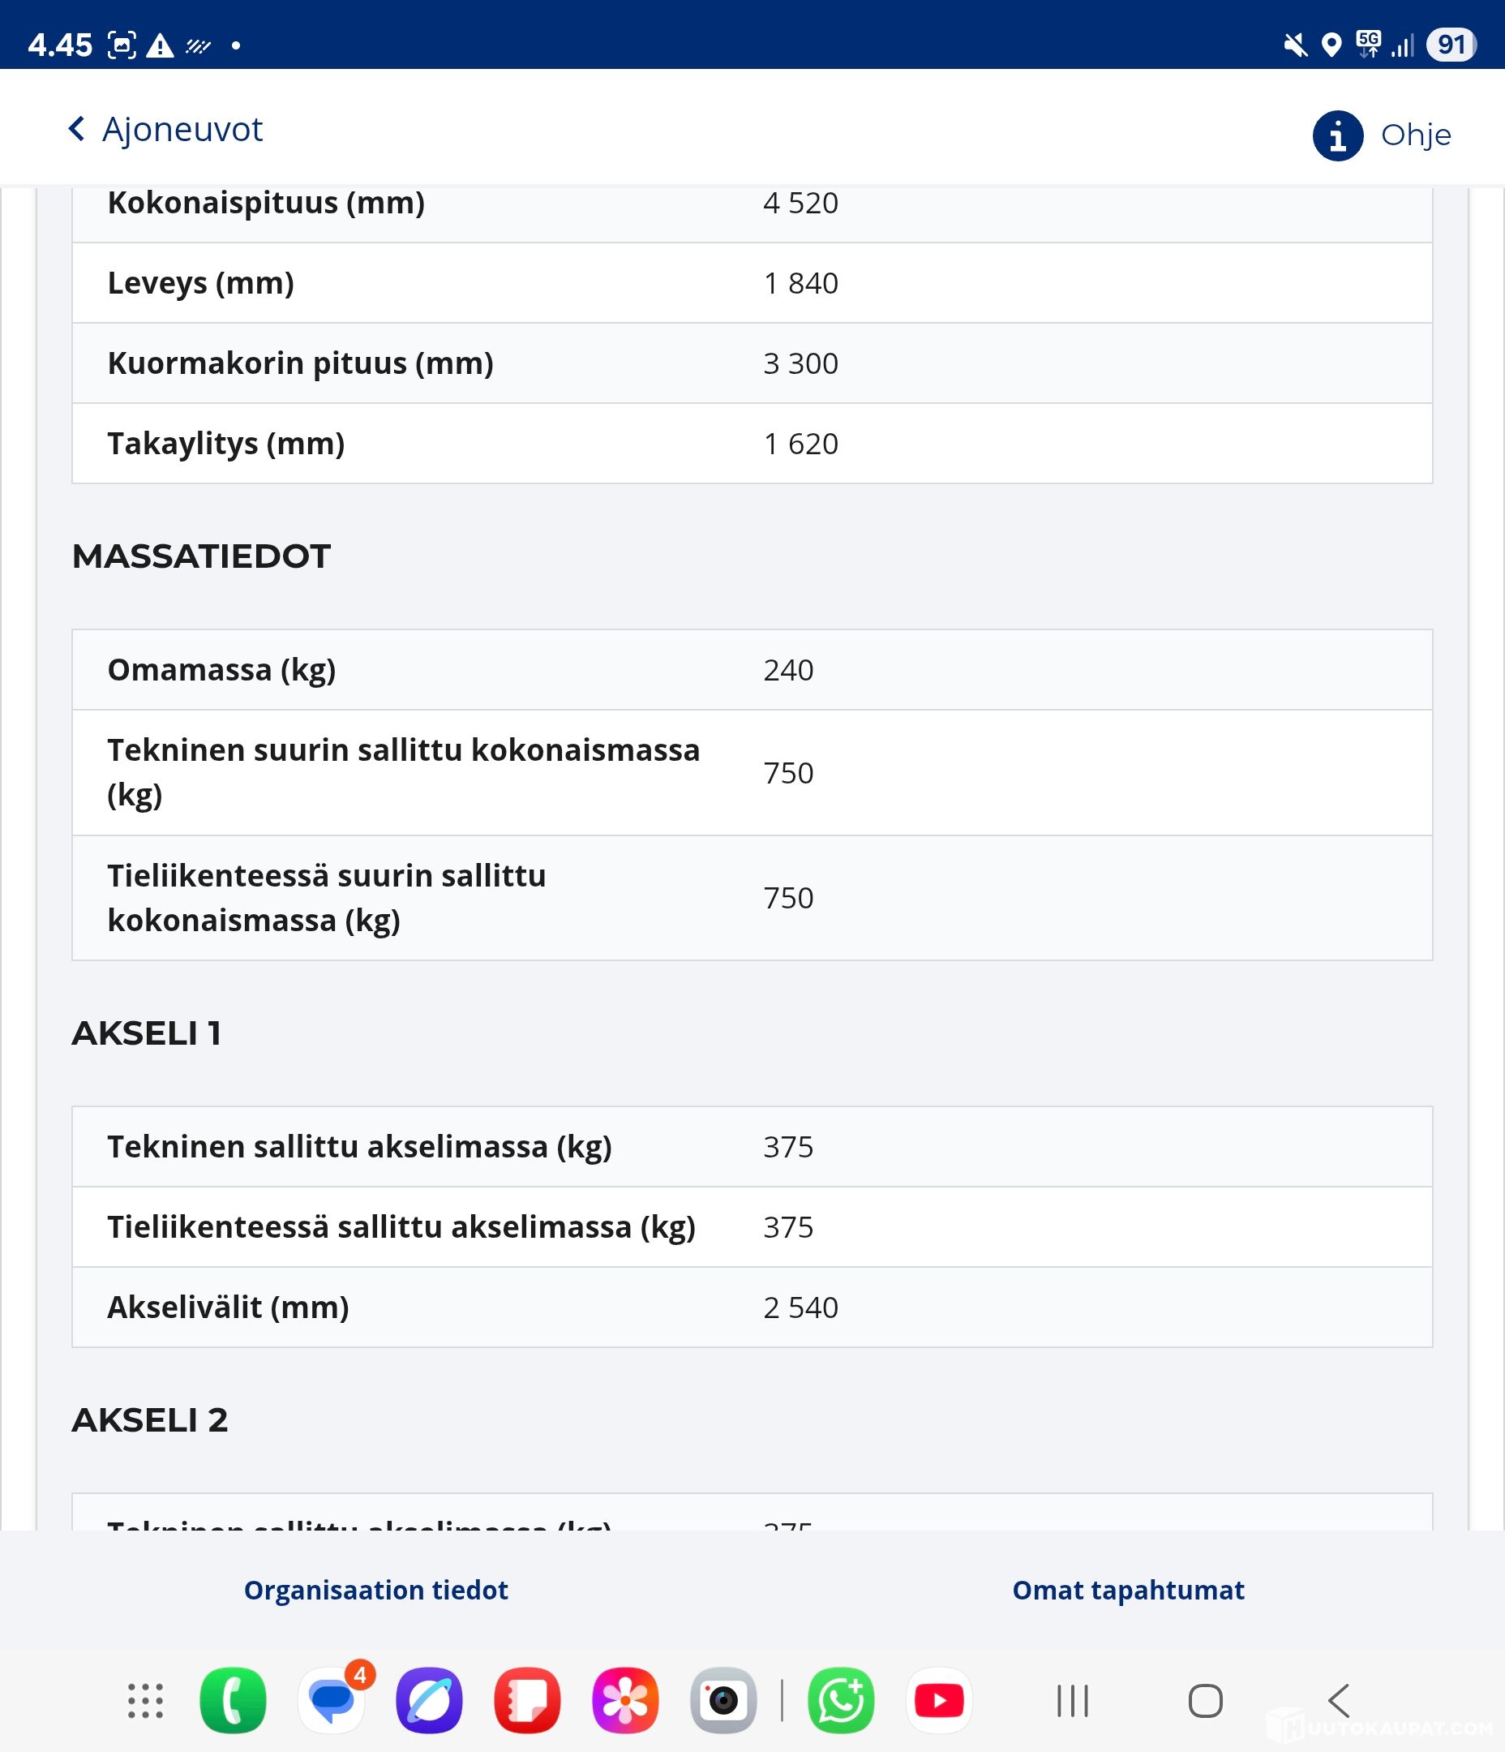Screen dimensions: 1505x1752
Task: Launch the YouTube app
Action: pos(938,1699)
